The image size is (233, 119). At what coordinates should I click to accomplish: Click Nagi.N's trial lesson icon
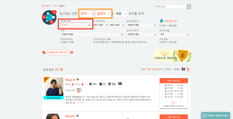coord(109,84)
